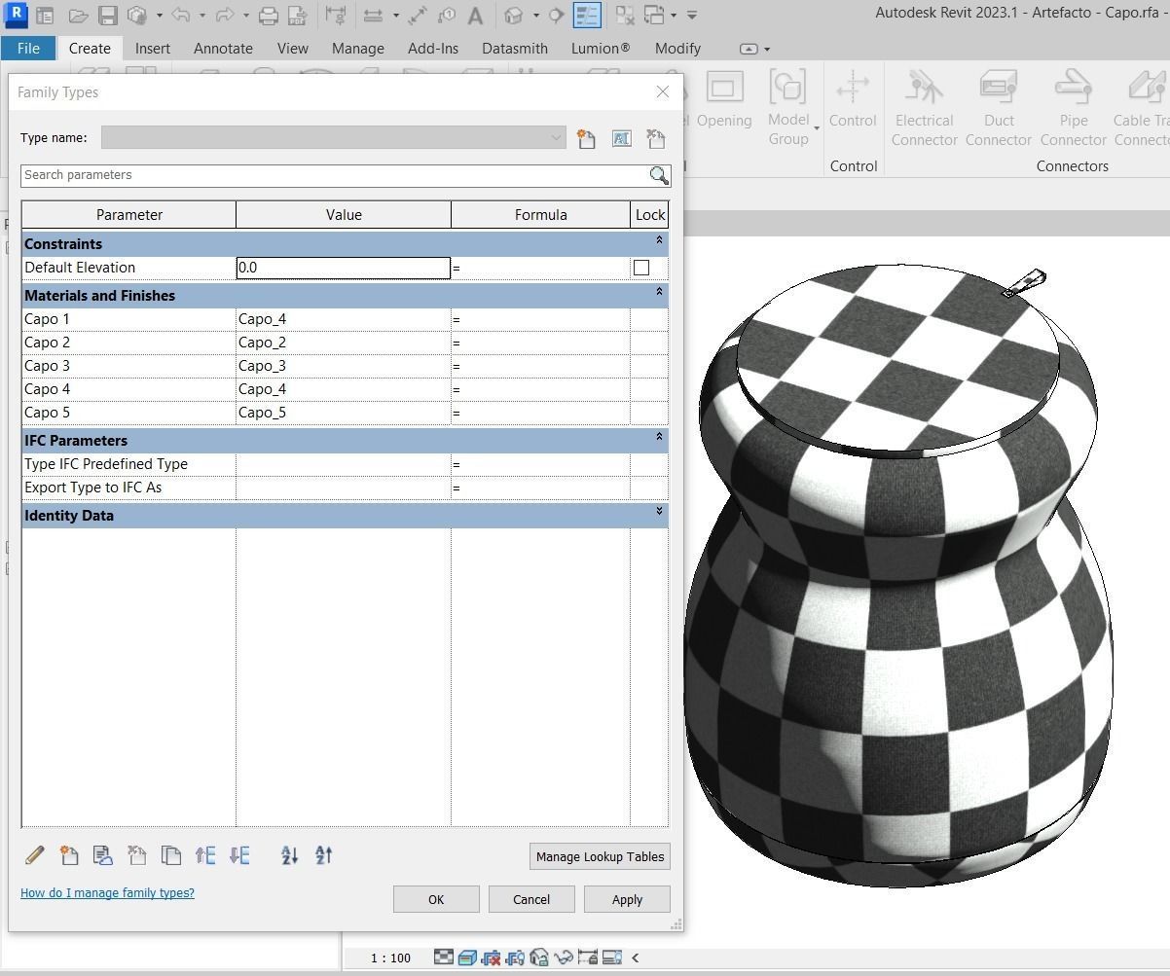The image size is (1170, 976).
Task: Print using the printer icon
Action: [268, 16]
